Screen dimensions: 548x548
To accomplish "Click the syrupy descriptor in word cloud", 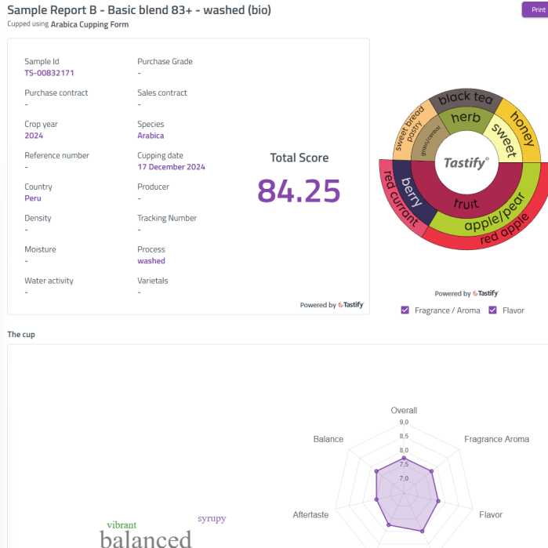I will [x=212, y=518].
